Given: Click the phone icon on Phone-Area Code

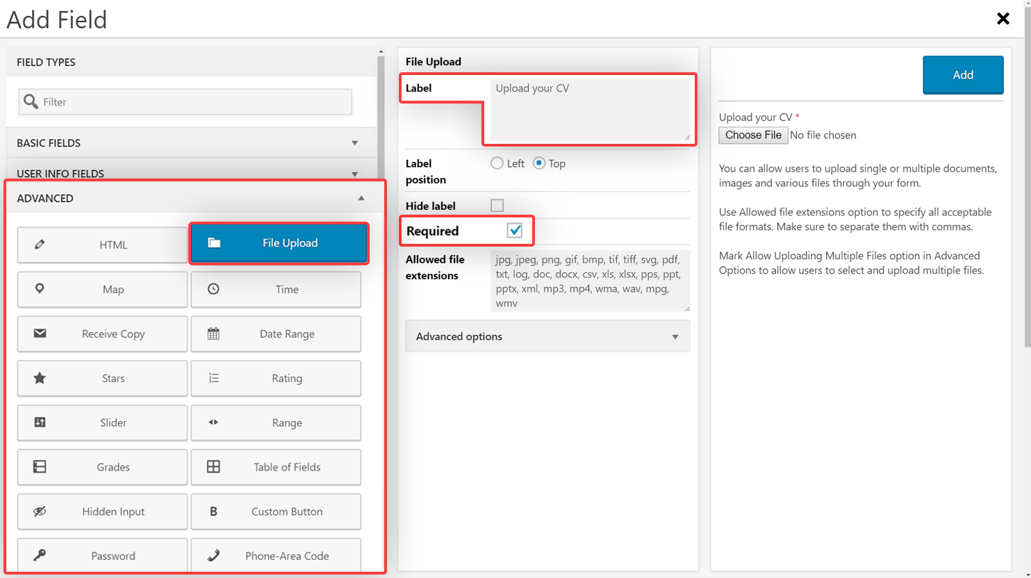Looking at the screenshot, I should pyautogui.click(x=213, y=555).
